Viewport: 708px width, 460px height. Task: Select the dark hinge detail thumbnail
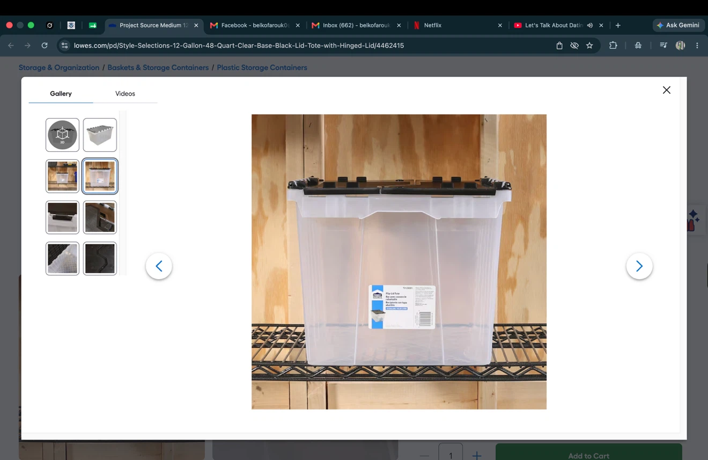click(100, 217)
